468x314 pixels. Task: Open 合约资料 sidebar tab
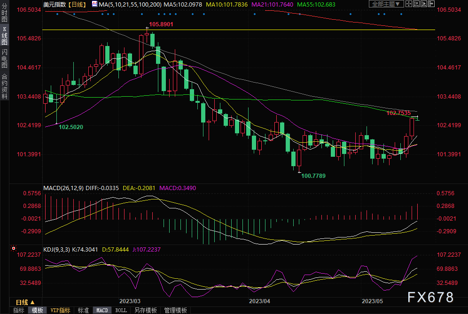[4, 86]
